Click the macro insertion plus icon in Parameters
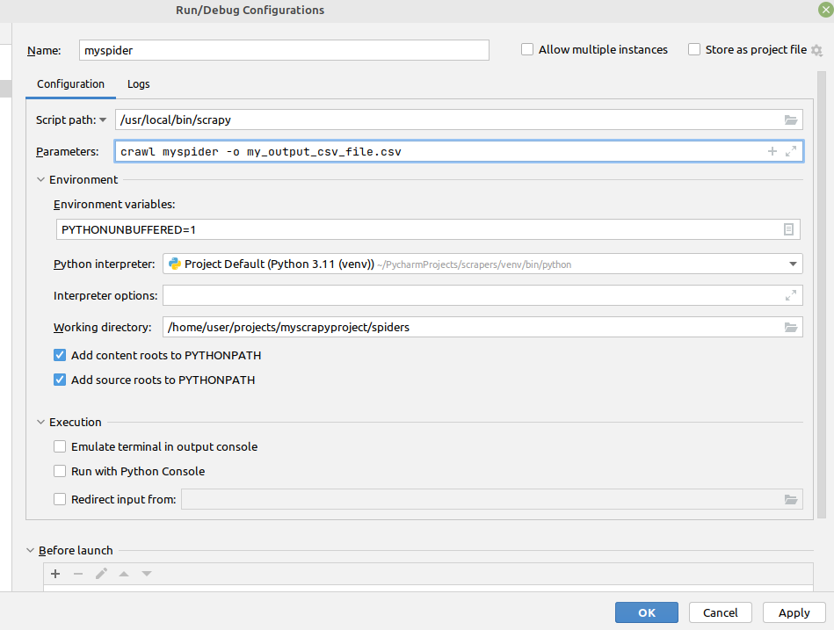Image resolution: width=834 pixels, height=630 pixels. [771, 151]
